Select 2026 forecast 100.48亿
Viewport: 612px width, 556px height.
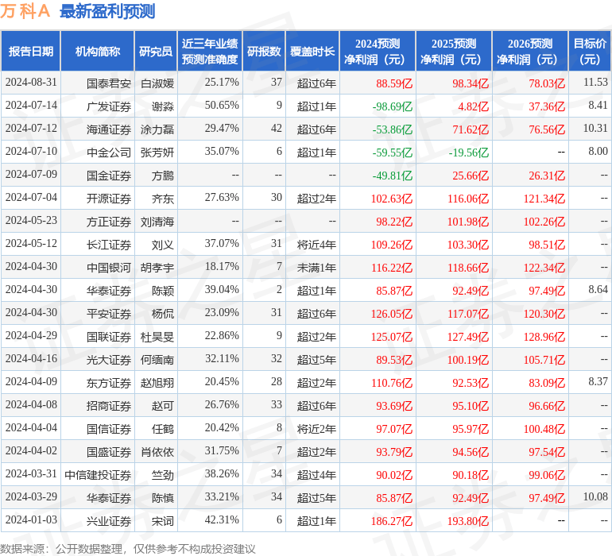point(544,429)
